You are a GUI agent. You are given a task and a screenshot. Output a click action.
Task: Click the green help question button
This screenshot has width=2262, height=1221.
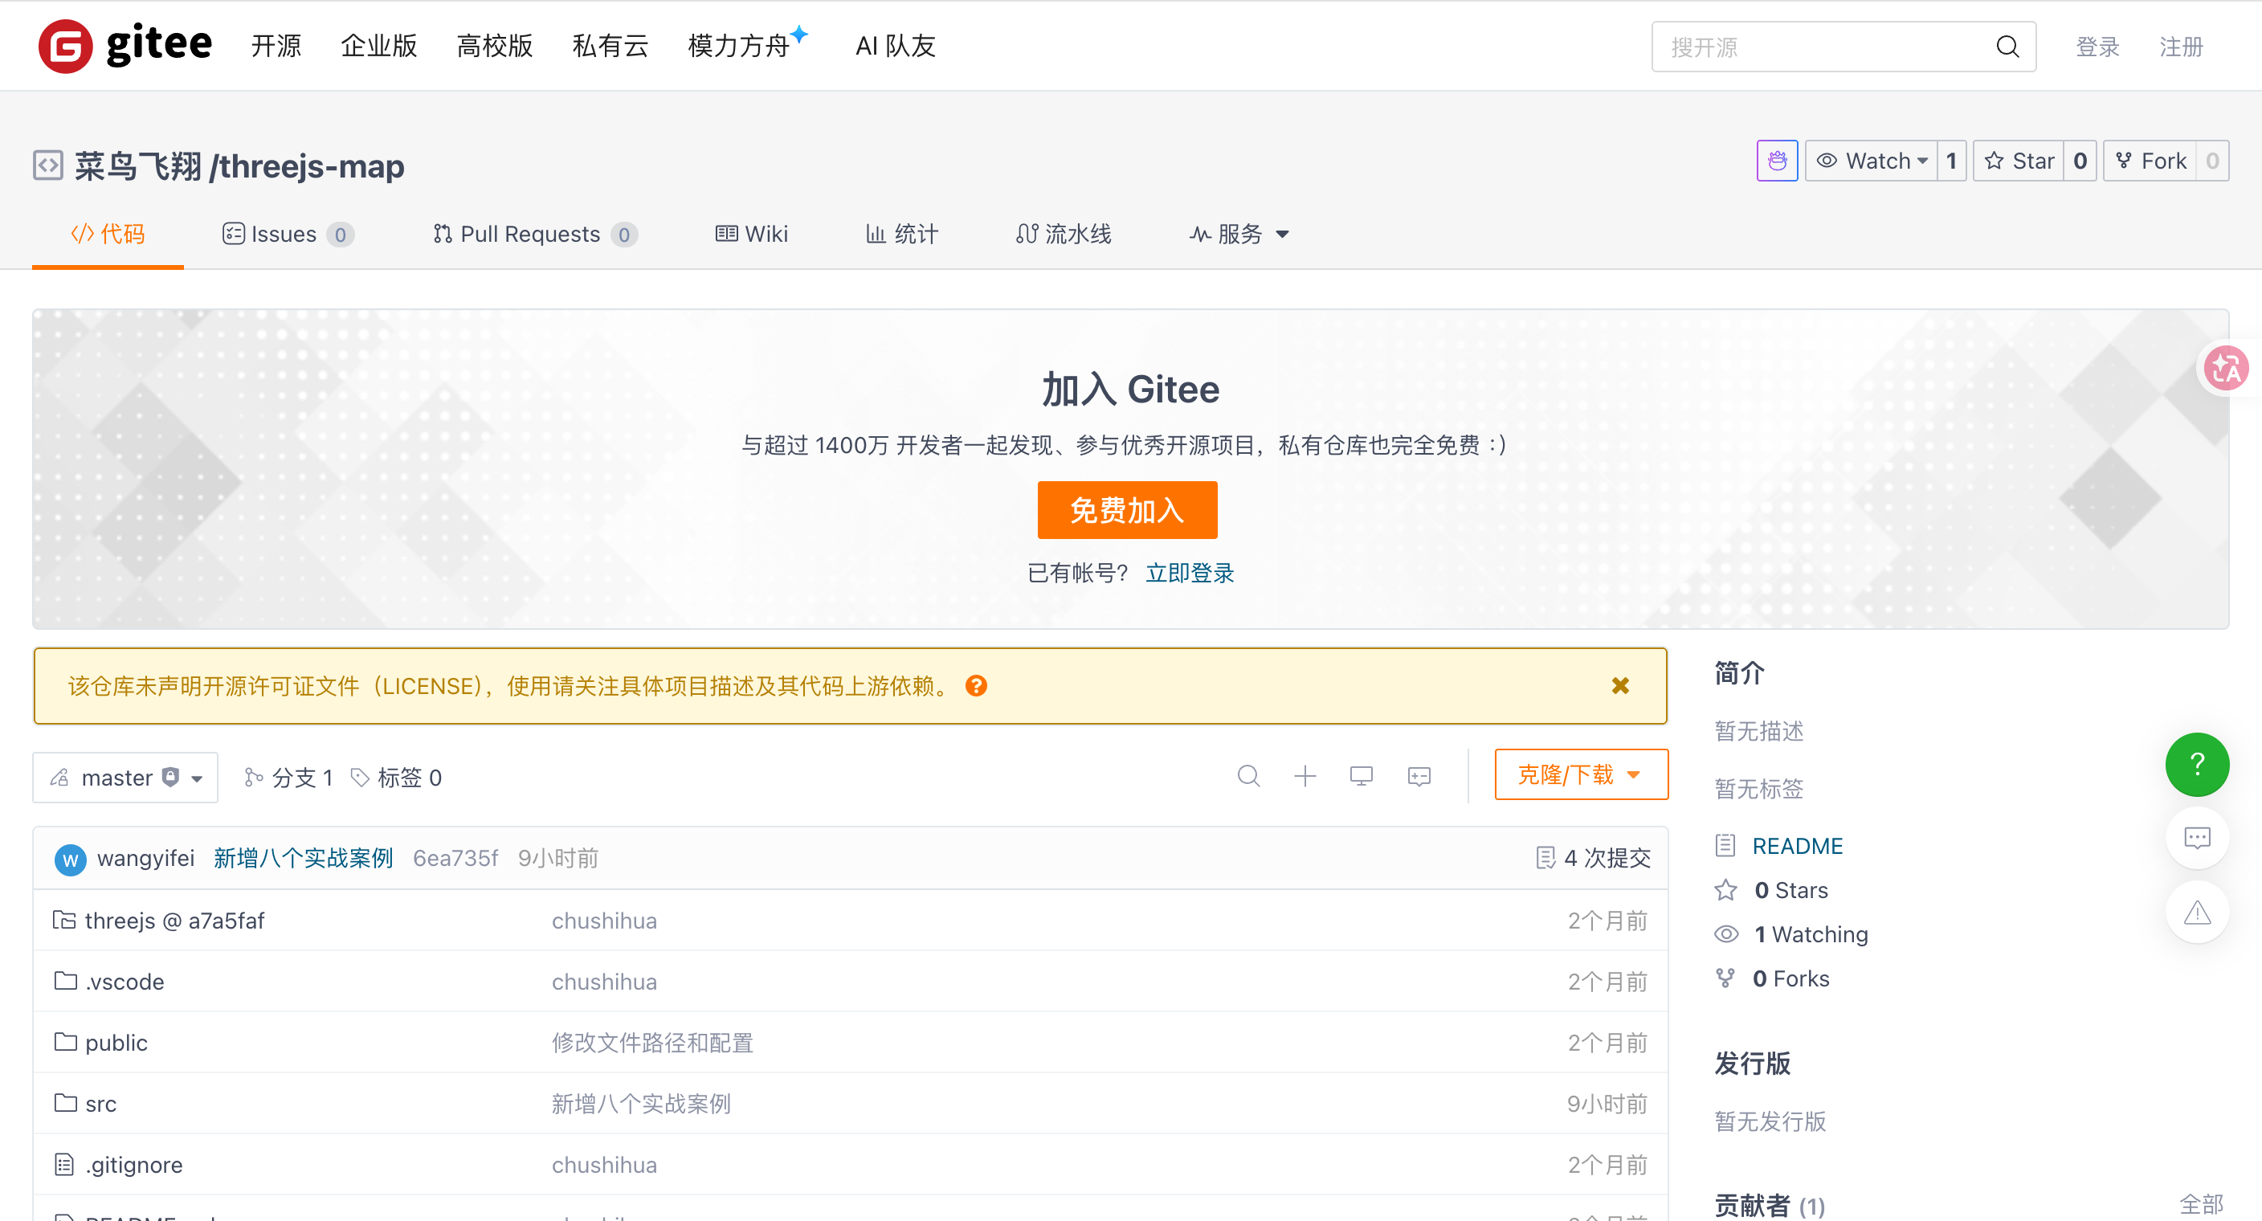pyautogui.click(x=2197, y=764)
